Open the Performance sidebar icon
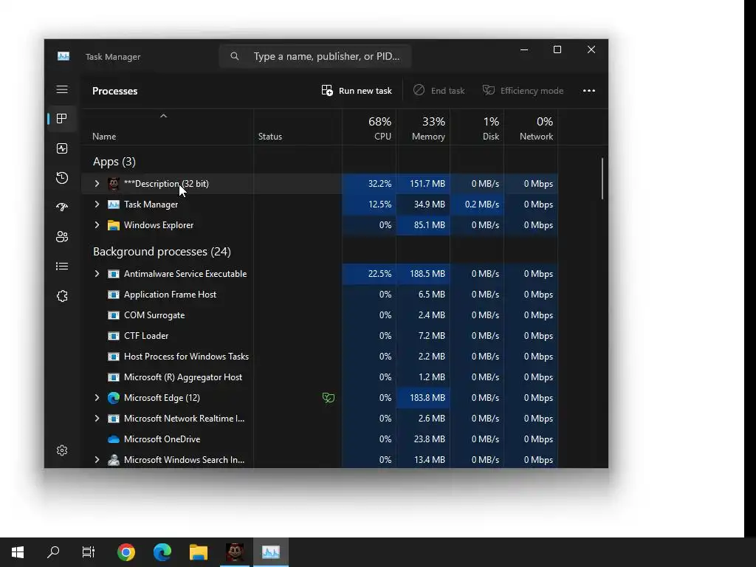 62,148
